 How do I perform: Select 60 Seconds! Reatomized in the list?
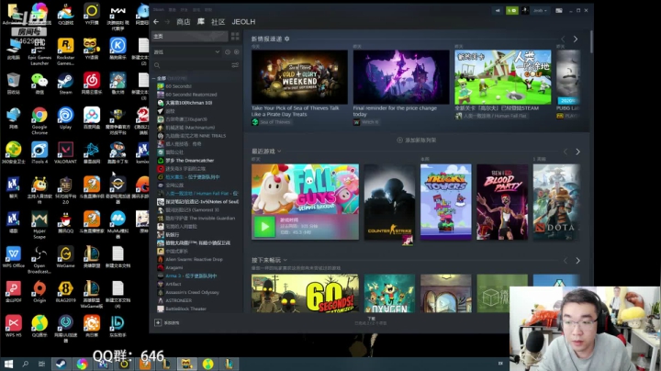pos(191,95)
